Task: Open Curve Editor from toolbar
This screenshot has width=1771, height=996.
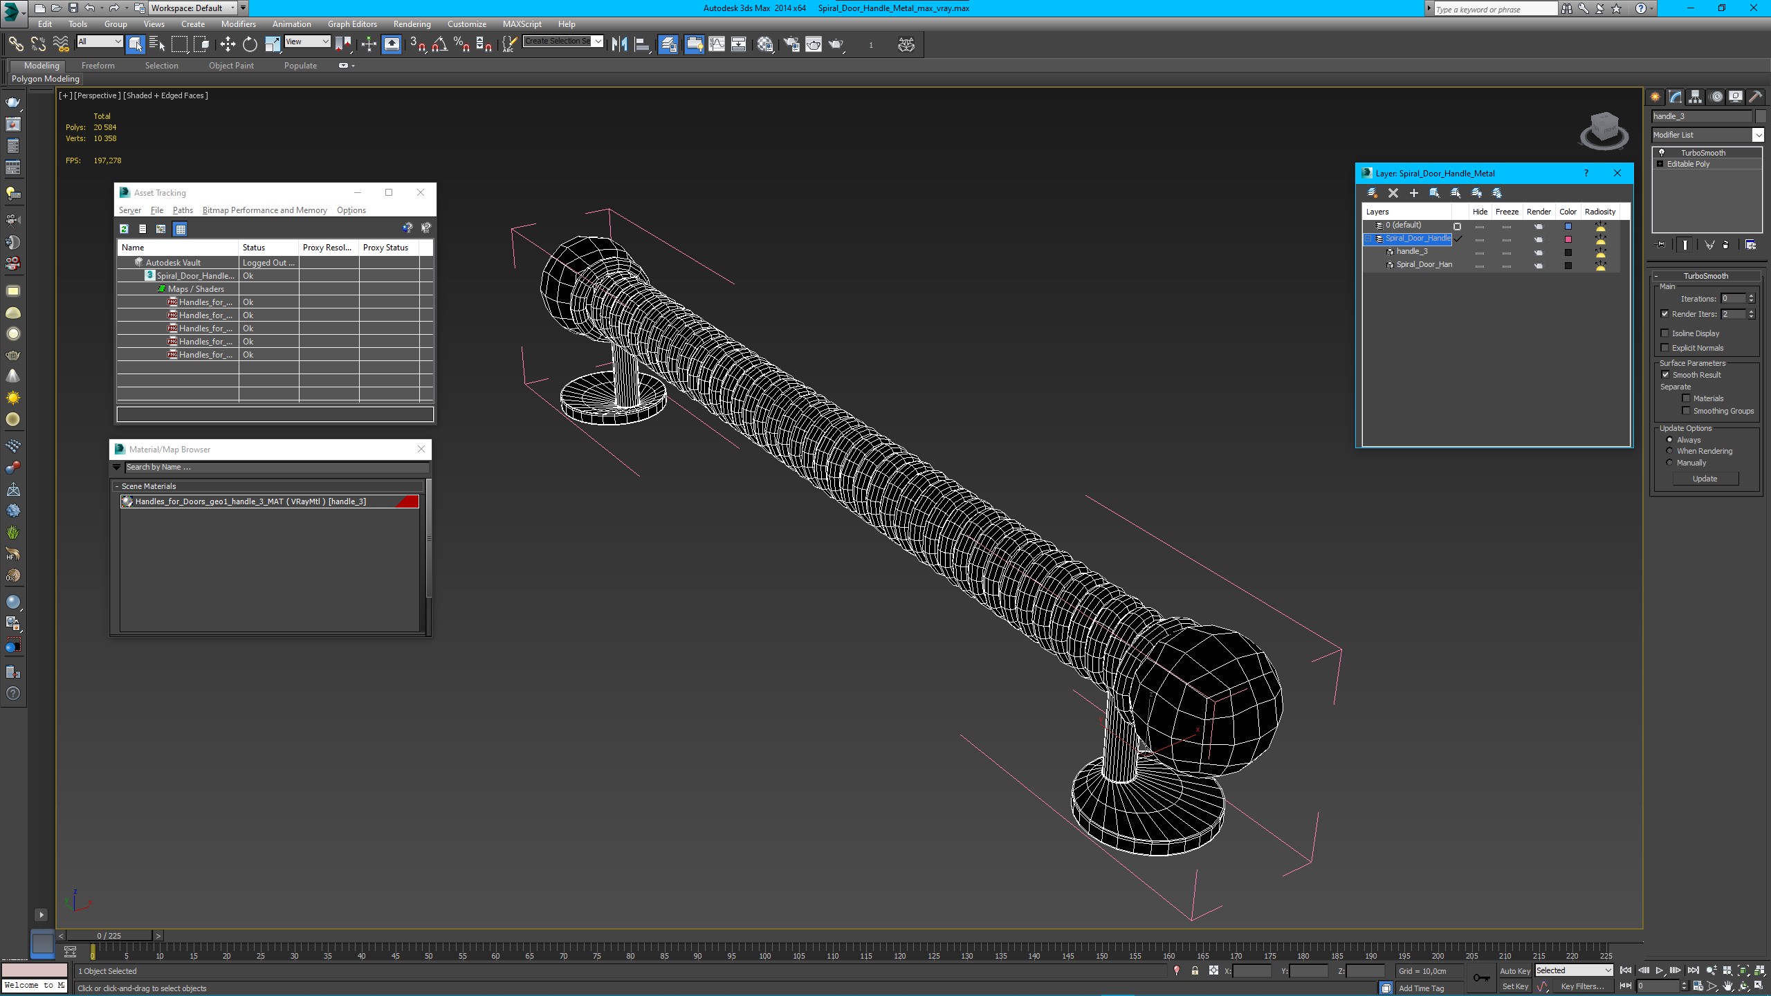Action: pos(717,44)
